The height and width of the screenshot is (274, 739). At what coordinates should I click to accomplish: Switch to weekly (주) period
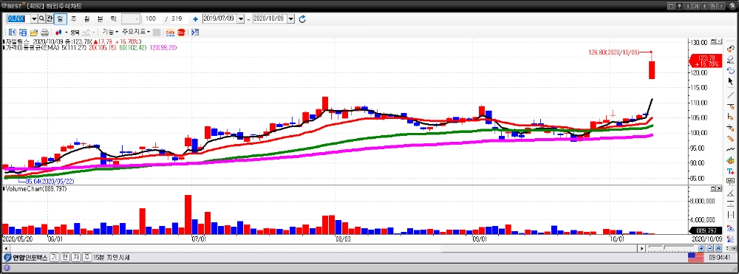[x=73, y=18]
